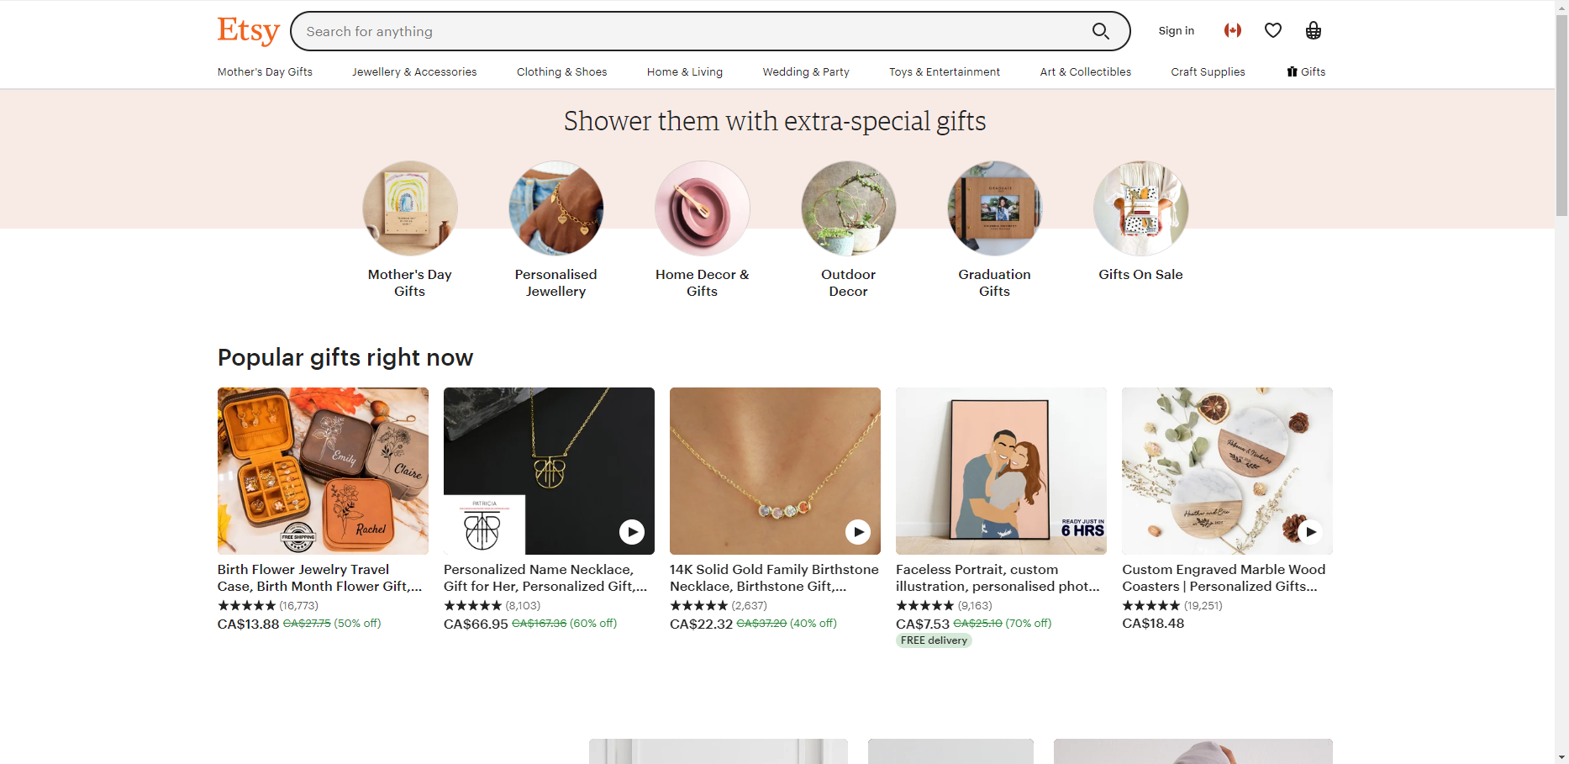Open the Birth Flower Jewelry Travel Case listing
Image resolution: width=1569 pixels, height=764 pixels.
click(x=319, y=577)
